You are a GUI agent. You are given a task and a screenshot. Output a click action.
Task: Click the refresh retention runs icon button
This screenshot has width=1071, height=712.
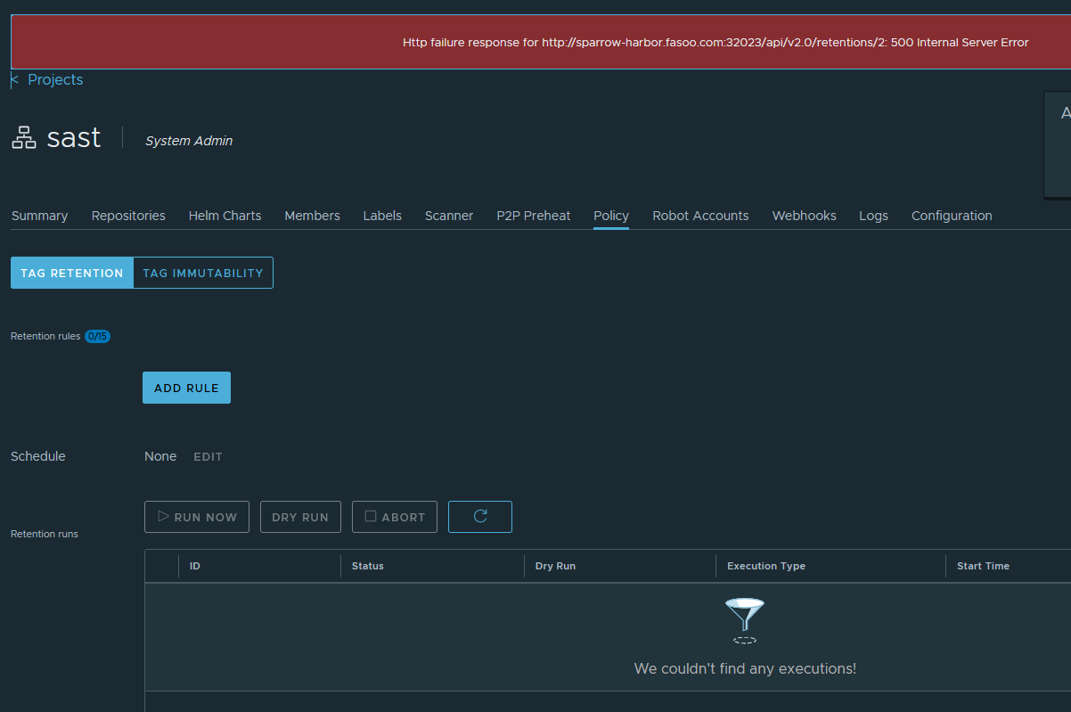tap(480, 517)
